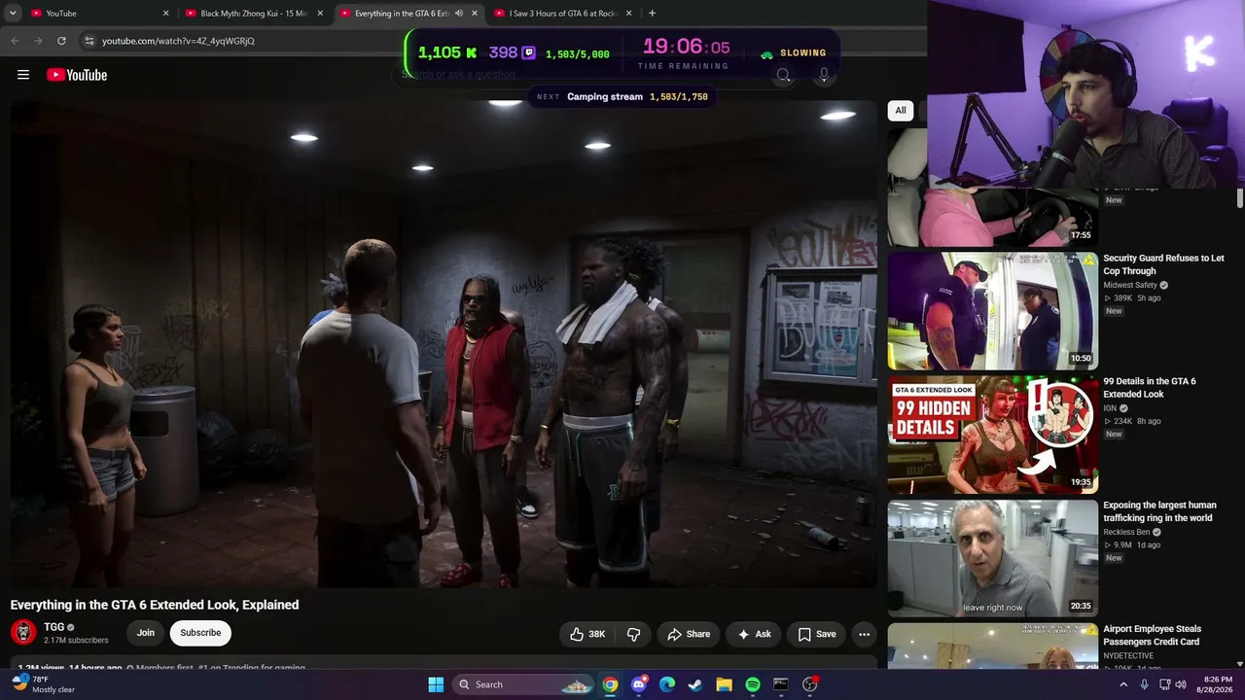
Task: Click the address bar URL
Action: (178, 41)
